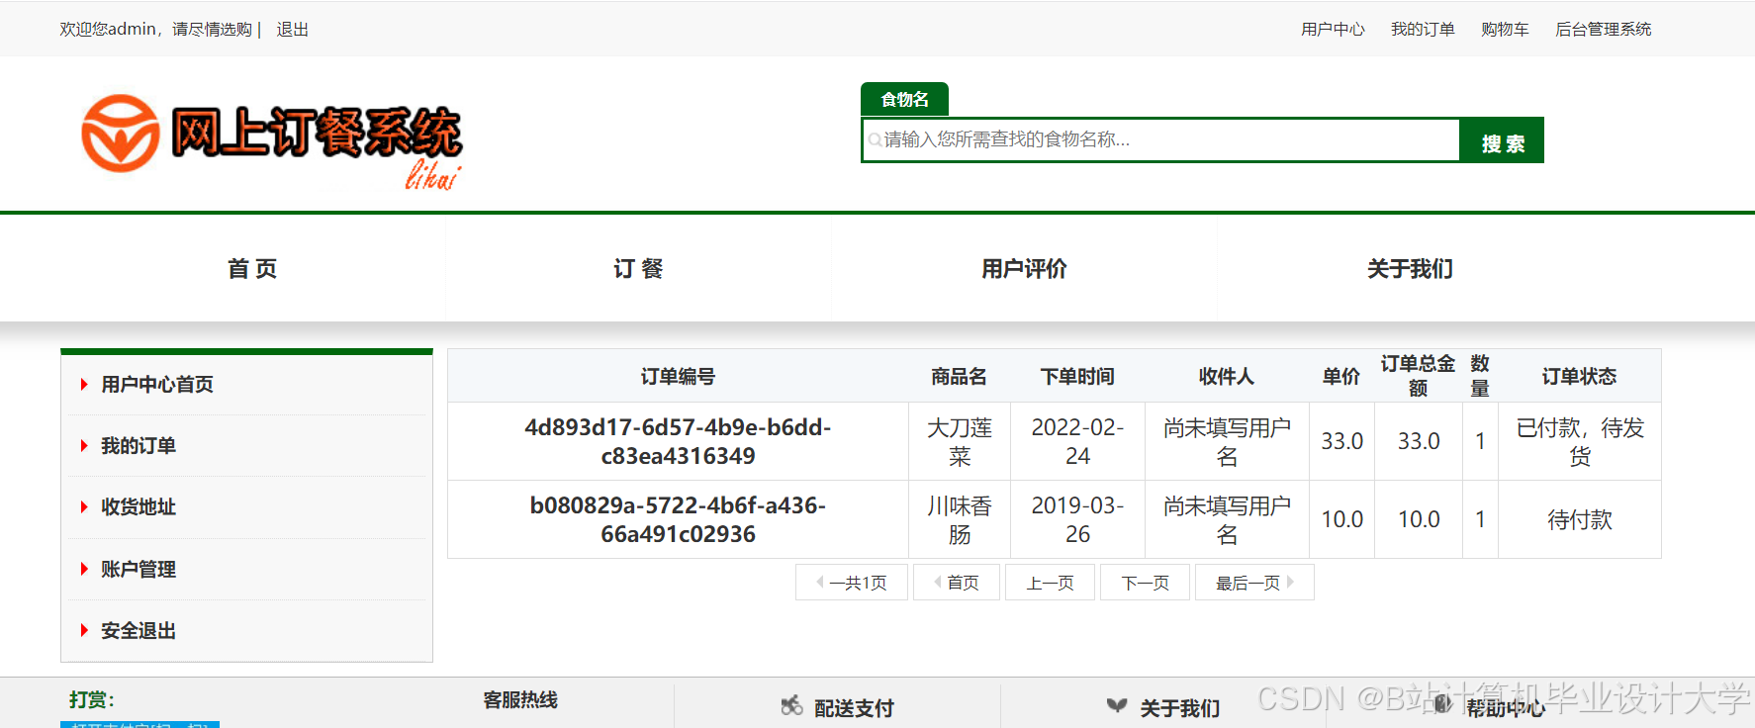This screenshot has width=1755, height=728.
Task: Click the 客服热线 footer heading
Action: point(520,699)
